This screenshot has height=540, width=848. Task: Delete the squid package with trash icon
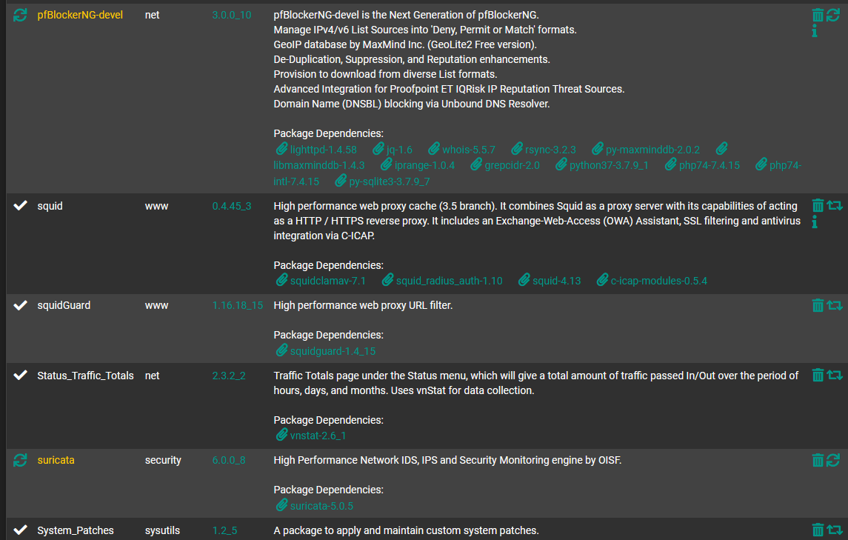pos(817,206)
